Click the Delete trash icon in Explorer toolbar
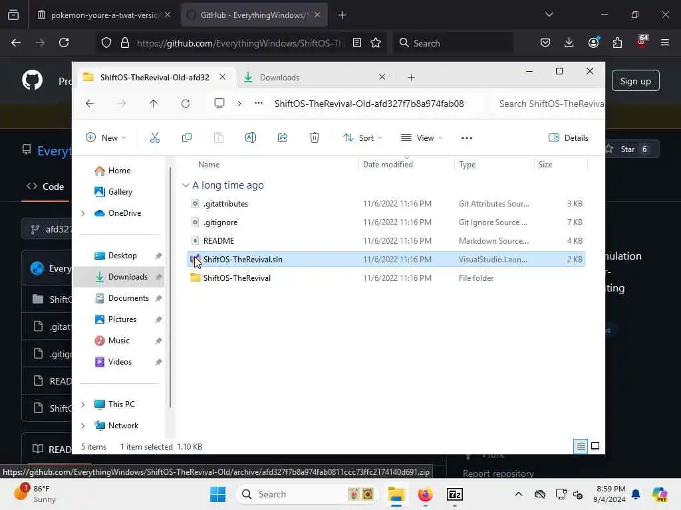The height and width of the screenshot is (510, 681). 315,138
